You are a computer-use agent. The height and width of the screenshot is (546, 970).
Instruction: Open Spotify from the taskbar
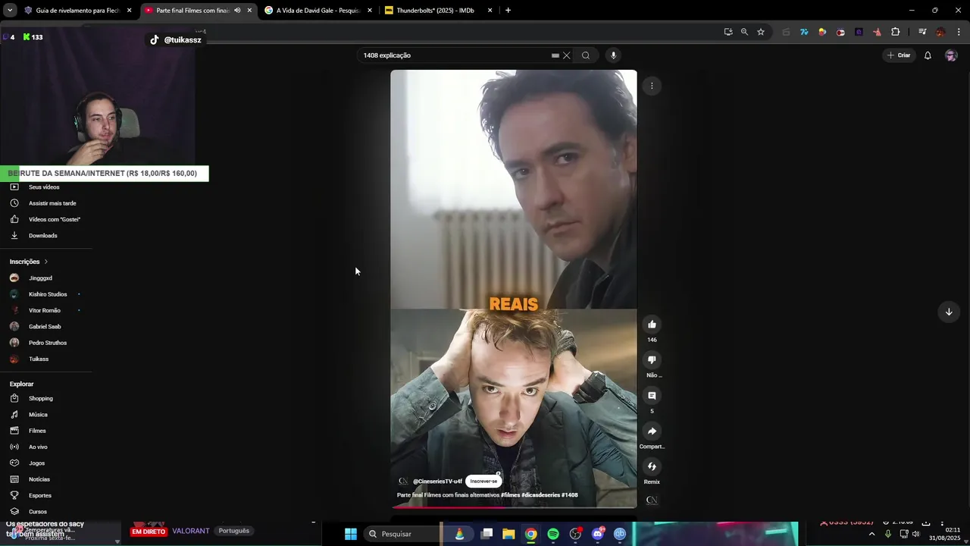pyautogui.click(x=553, y=534)
